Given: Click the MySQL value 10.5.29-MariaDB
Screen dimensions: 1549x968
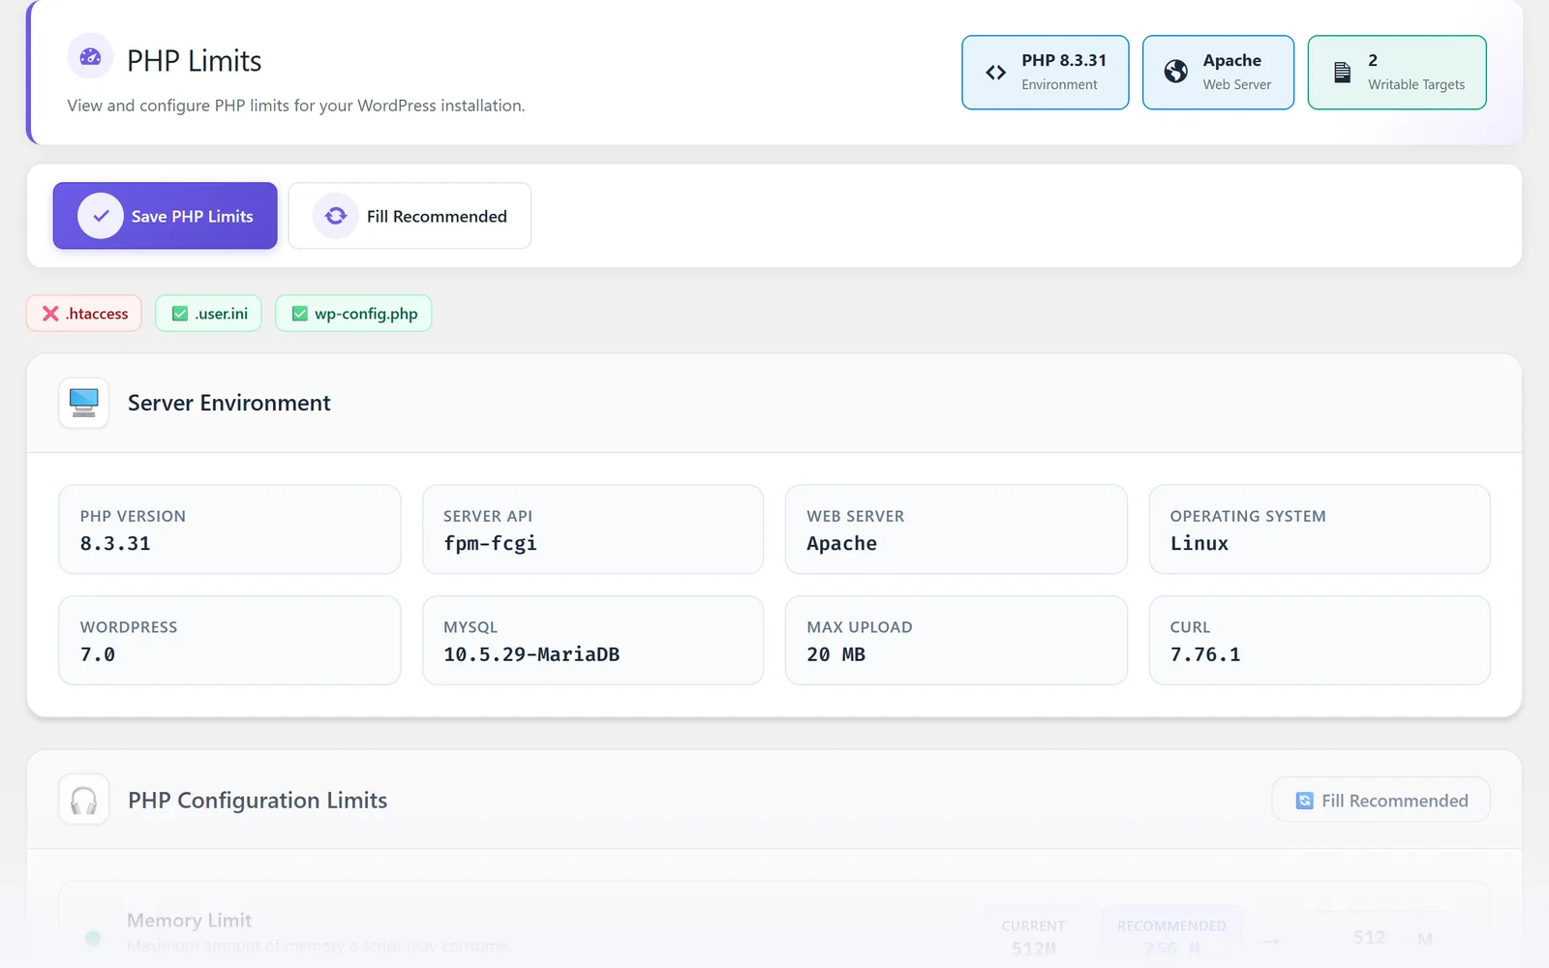Looking at the screenshot, I should (x=532, y=655).
